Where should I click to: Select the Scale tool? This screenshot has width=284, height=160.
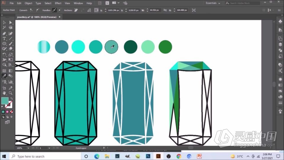(x=11, y=55)
